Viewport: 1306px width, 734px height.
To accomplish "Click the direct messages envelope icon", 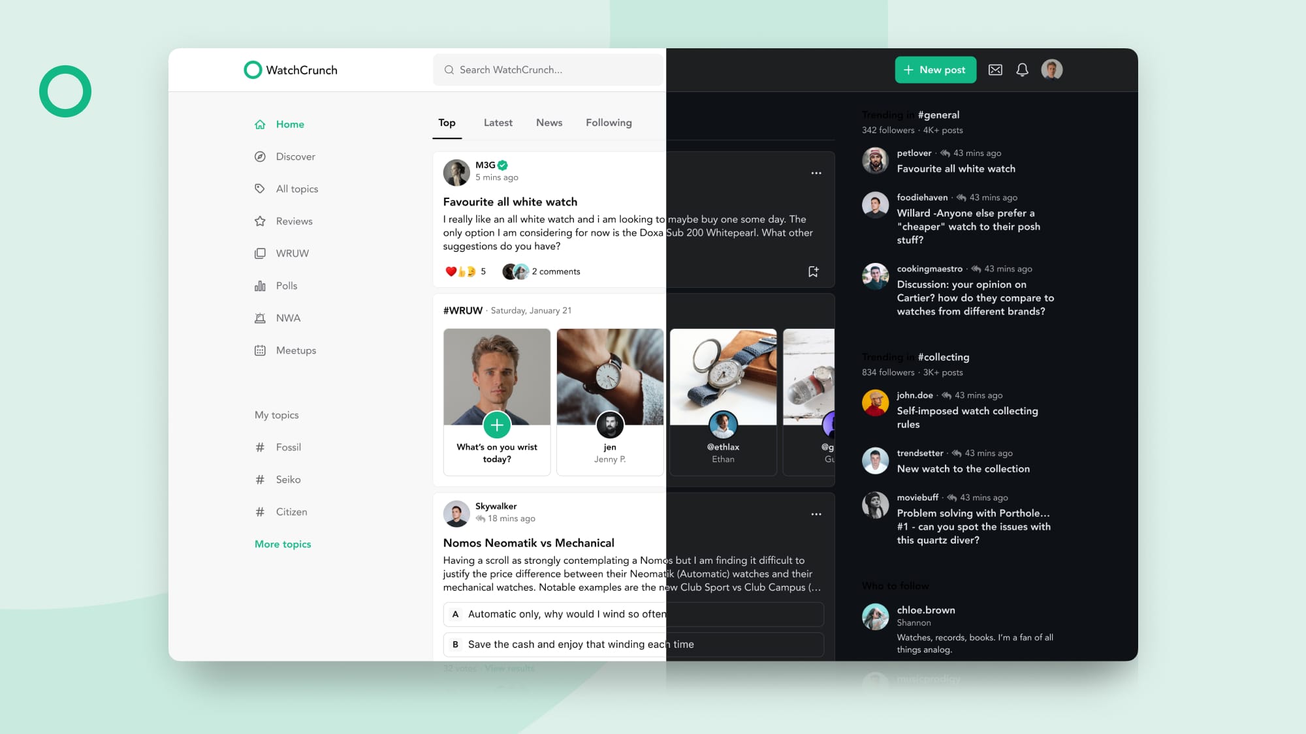I will point(995,70).
